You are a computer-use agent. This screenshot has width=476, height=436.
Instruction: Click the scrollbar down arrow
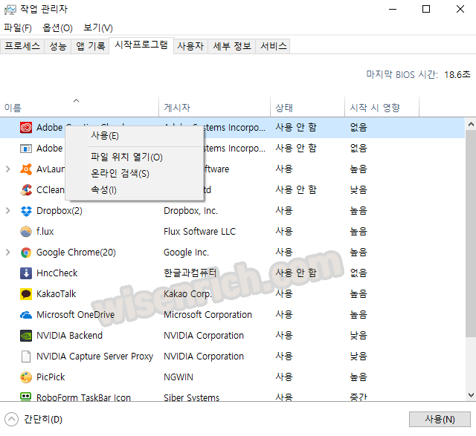(x=471, y=395)
